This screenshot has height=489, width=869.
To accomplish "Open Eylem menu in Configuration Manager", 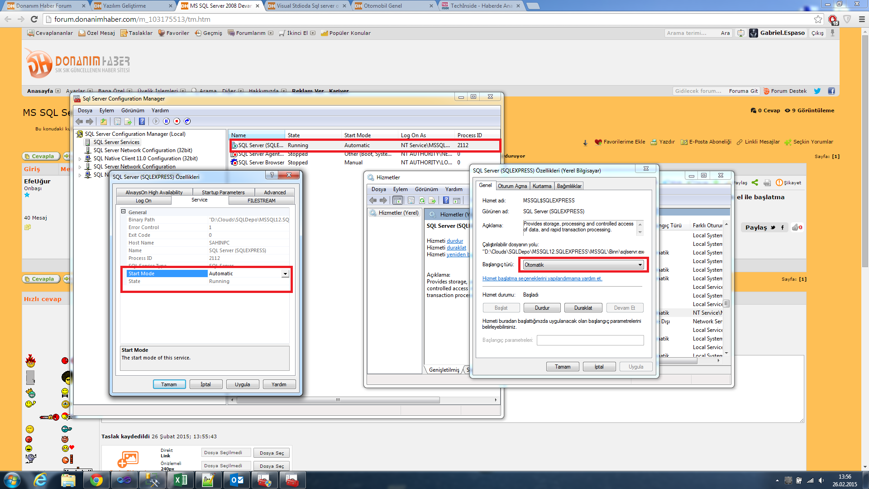I will [107, 110].
